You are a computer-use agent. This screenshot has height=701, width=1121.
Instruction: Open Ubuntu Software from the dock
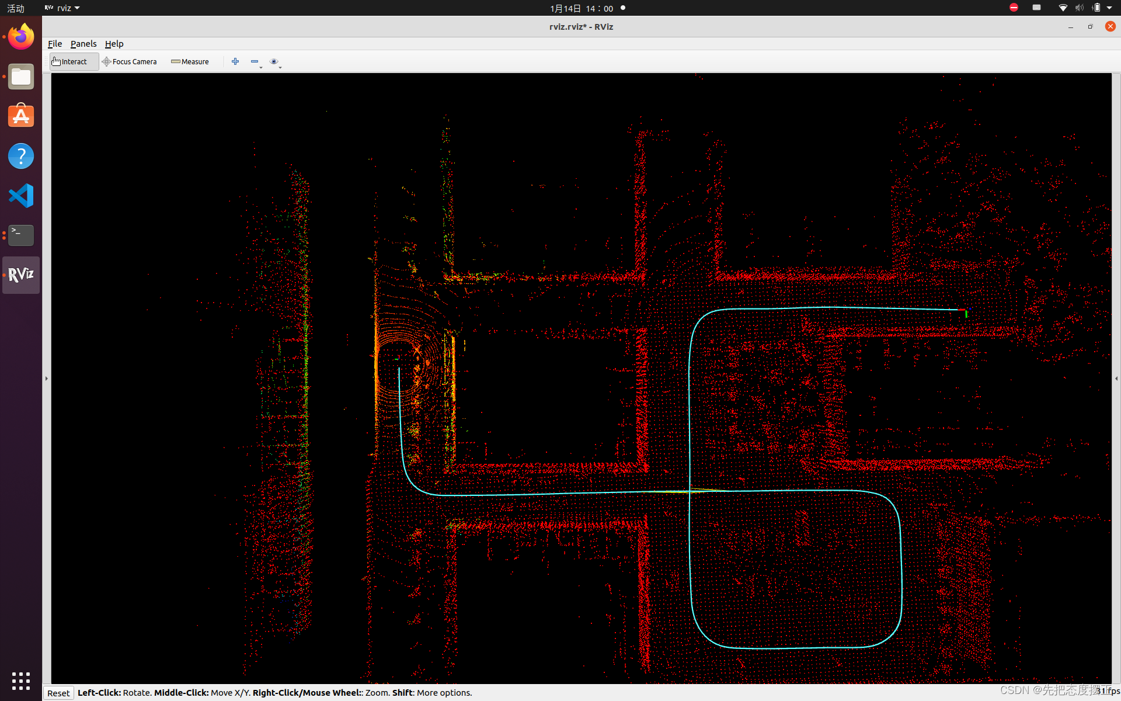pyautogui.click(x=21, y=116)
